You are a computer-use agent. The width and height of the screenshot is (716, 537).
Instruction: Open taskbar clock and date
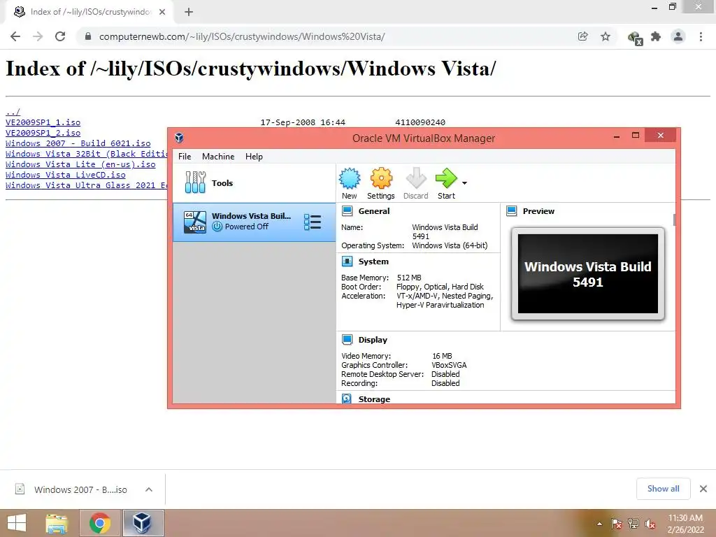point(685,524)
